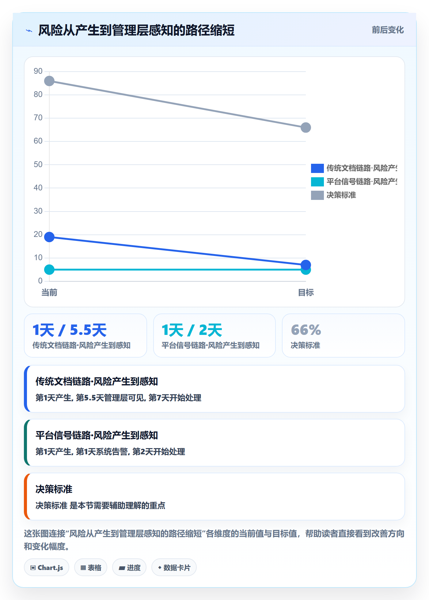Image resolution: width=429 pixels, height=600 pixels.
Task: Click the 当前 x-axis label
Action: click(x=49, y=293)
